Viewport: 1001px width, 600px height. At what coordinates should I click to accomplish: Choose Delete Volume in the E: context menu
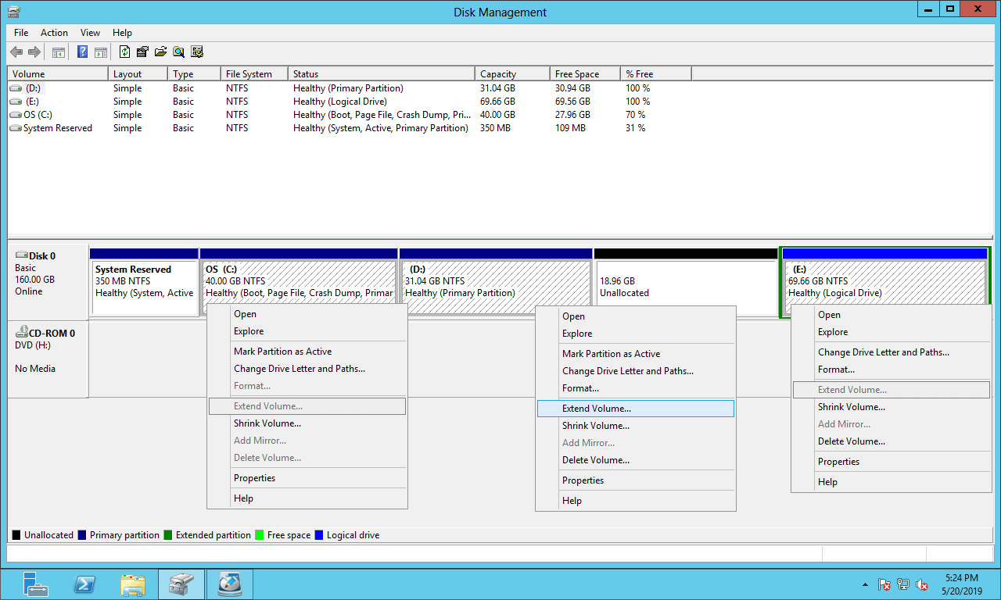pos(851,441)
